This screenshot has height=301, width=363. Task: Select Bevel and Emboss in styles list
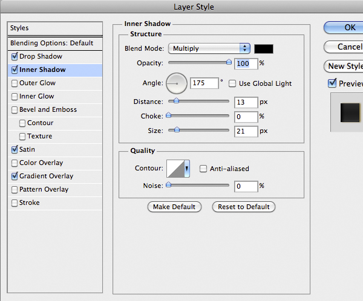coord(48,109)
